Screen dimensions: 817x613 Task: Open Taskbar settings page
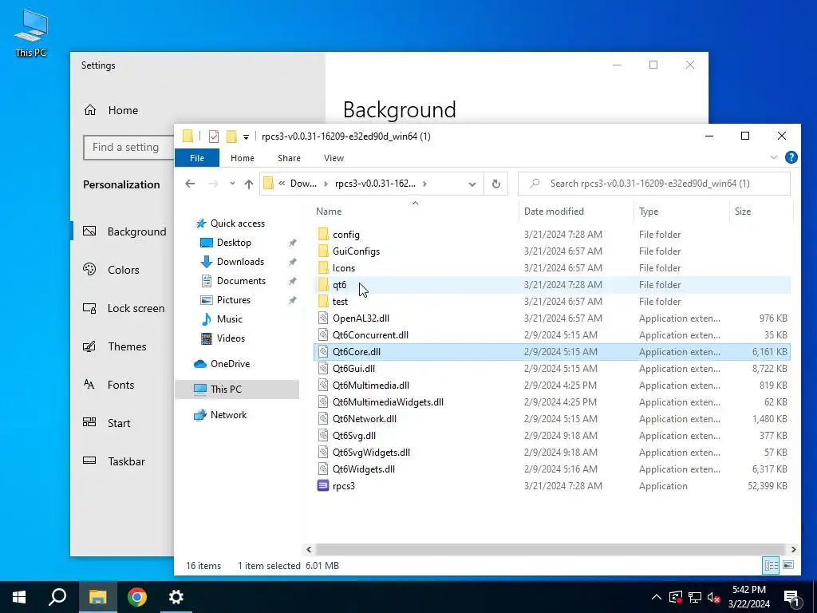126,461
